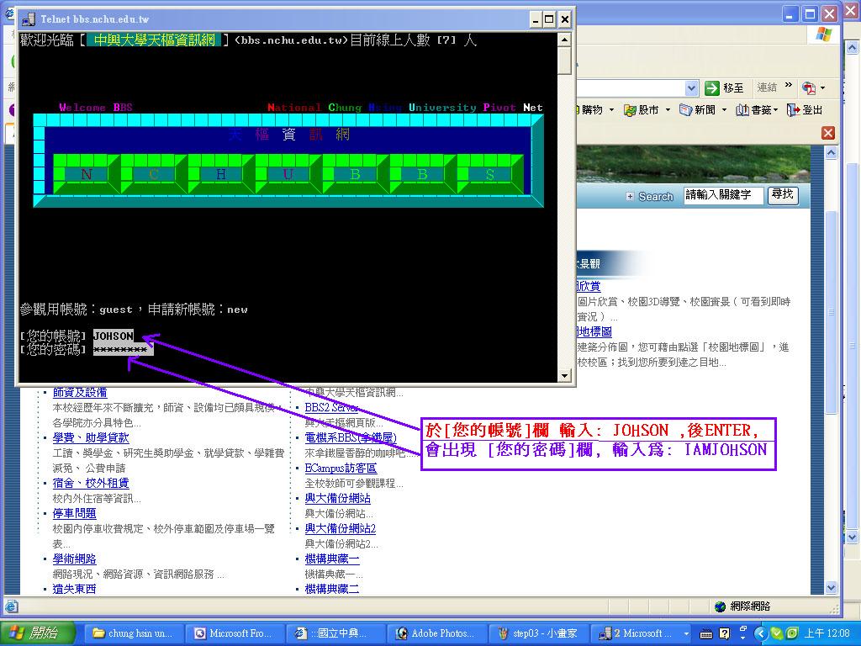Open the 宿舍、校外租賃 link

[x=91, y=484]
